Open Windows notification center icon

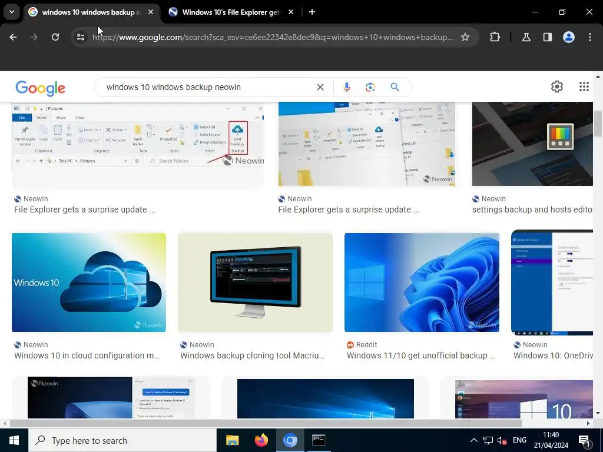[585, 441]
